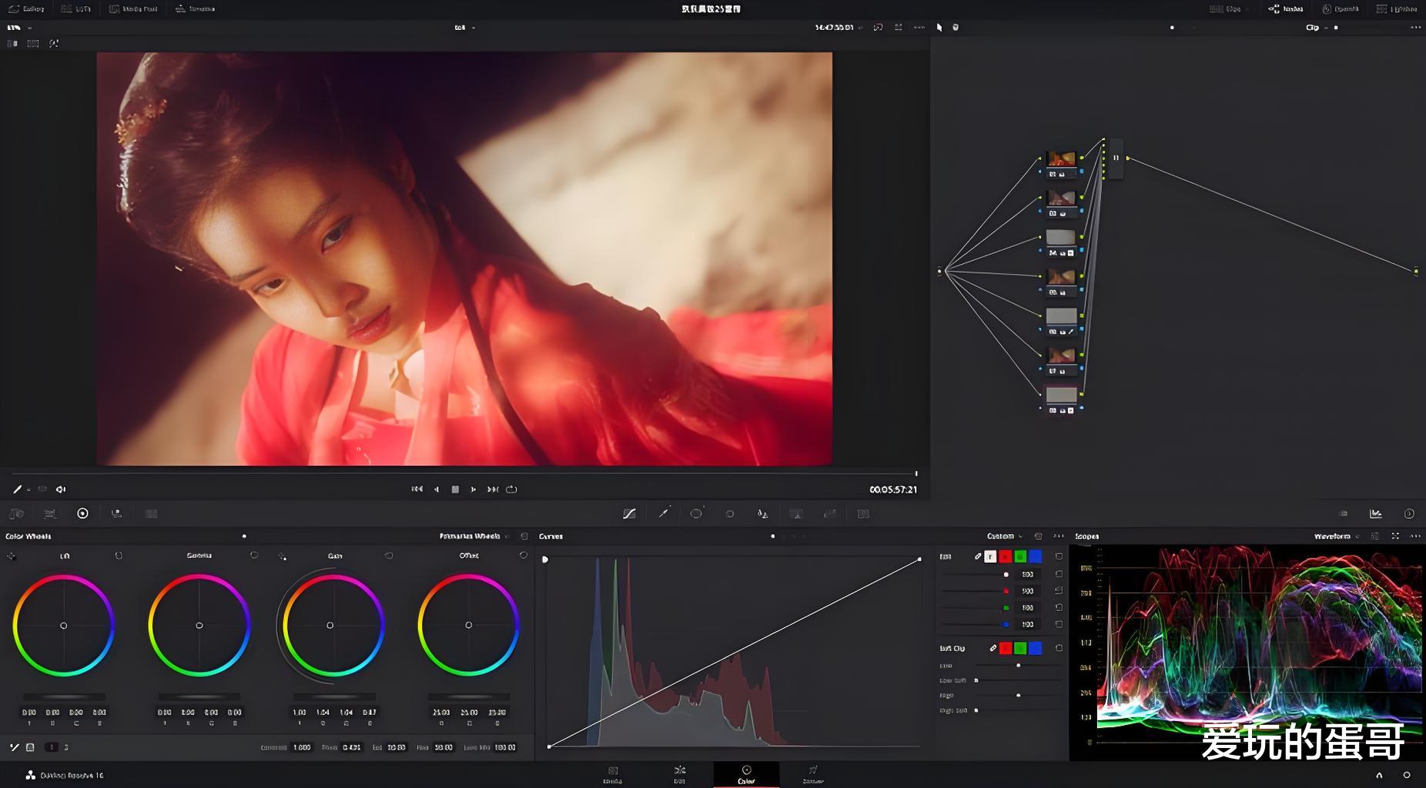1426x788 pixels.
Task: Toggle the blue curve channel in Edit row
Action: 1036,556
